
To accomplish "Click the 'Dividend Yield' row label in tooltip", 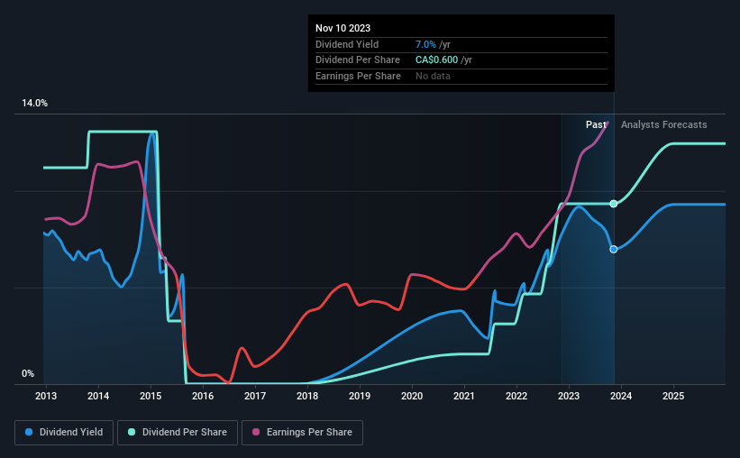I will coord(347,44).
